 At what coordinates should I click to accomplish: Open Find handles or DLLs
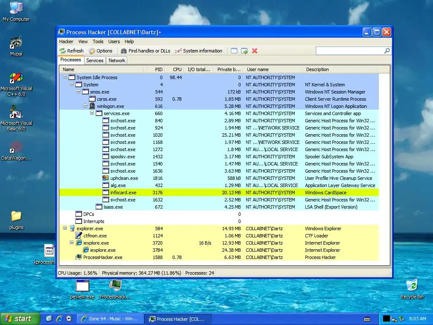pos(146,51)
